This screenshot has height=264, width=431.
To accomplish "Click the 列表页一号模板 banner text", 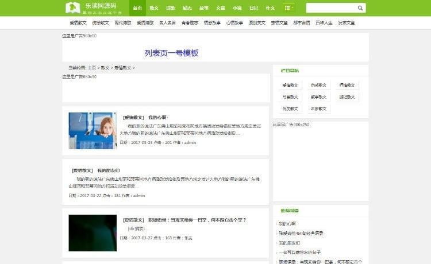I will (171, 53).
